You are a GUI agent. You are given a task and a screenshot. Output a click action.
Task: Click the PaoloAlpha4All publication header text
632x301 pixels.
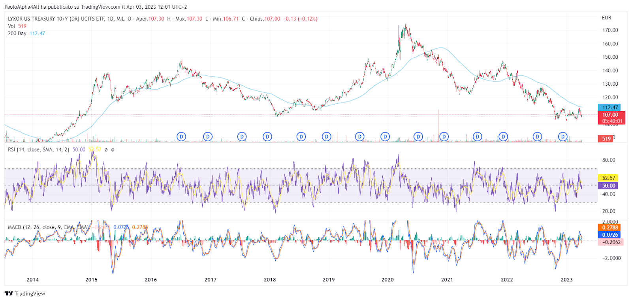[x=96, y=7]
